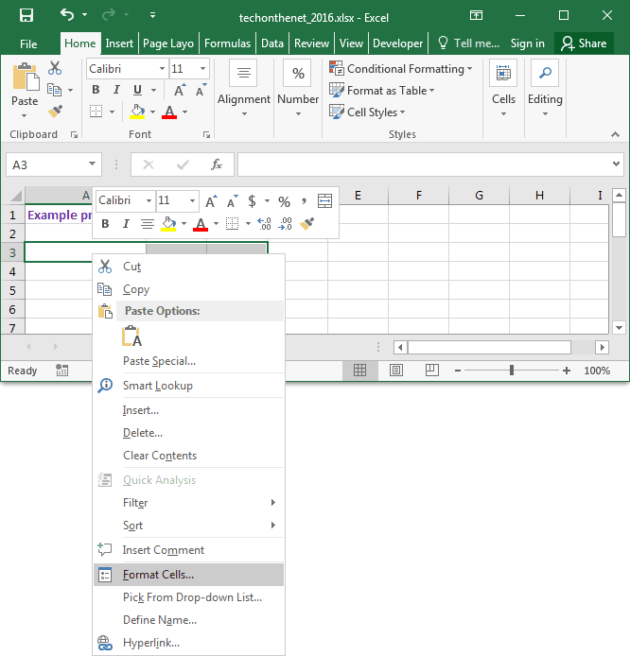630x656 pixels.
Task: Click the paste Keep Text Only icon
Action: coord(132,337)
